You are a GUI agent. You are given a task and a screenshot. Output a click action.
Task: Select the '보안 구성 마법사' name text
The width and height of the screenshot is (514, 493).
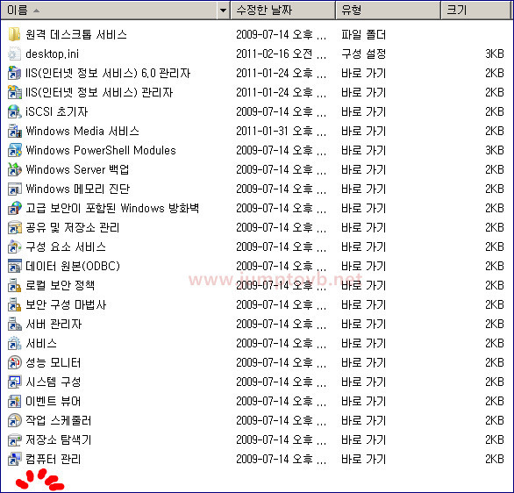click(66, 305)
